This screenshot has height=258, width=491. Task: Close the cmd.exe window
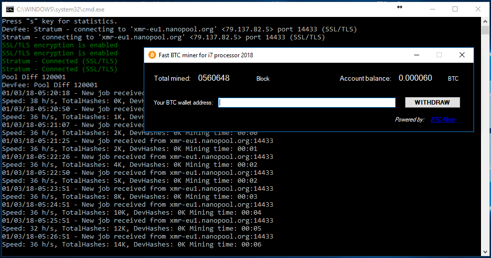478,9
